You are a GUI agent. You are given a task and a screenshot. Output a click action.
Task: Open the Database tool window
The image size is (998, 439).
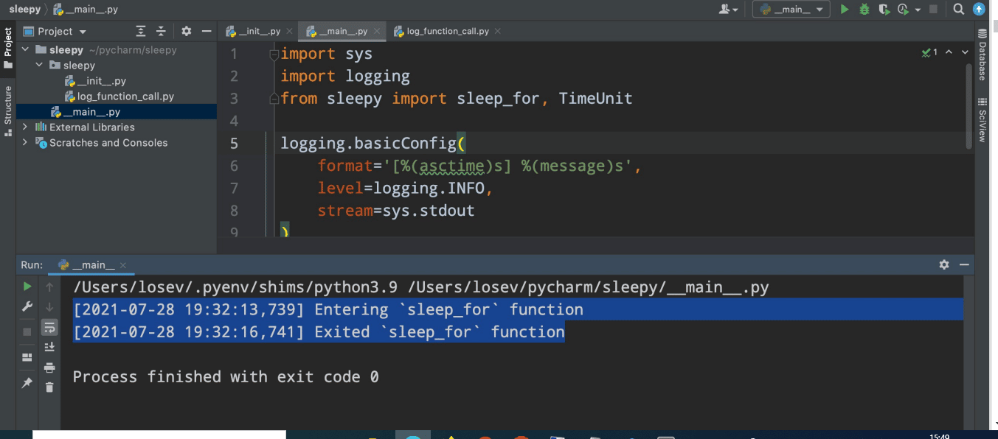(x=983, y=56)
